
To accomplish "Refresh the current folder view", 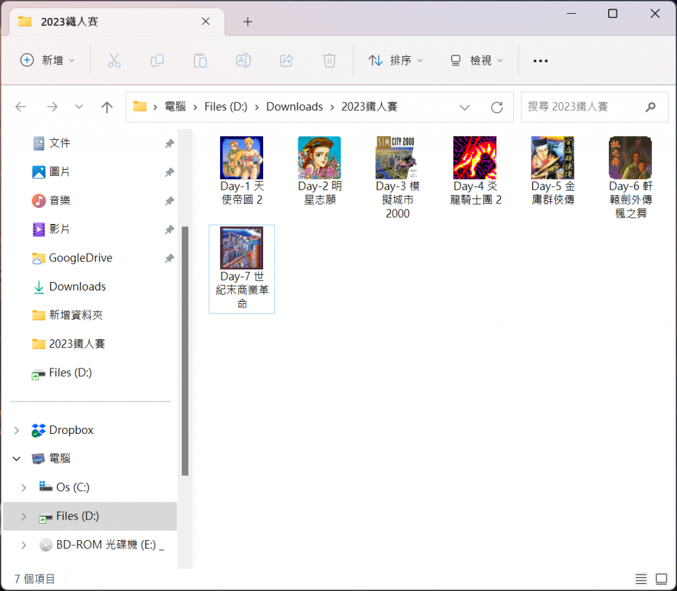I will tap(497, 107).
